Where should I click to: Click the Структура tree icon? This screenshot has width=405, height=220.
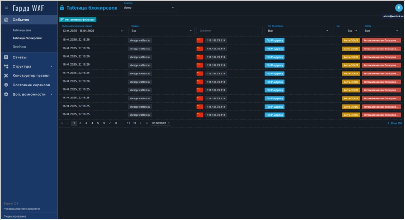click(6, 66)
